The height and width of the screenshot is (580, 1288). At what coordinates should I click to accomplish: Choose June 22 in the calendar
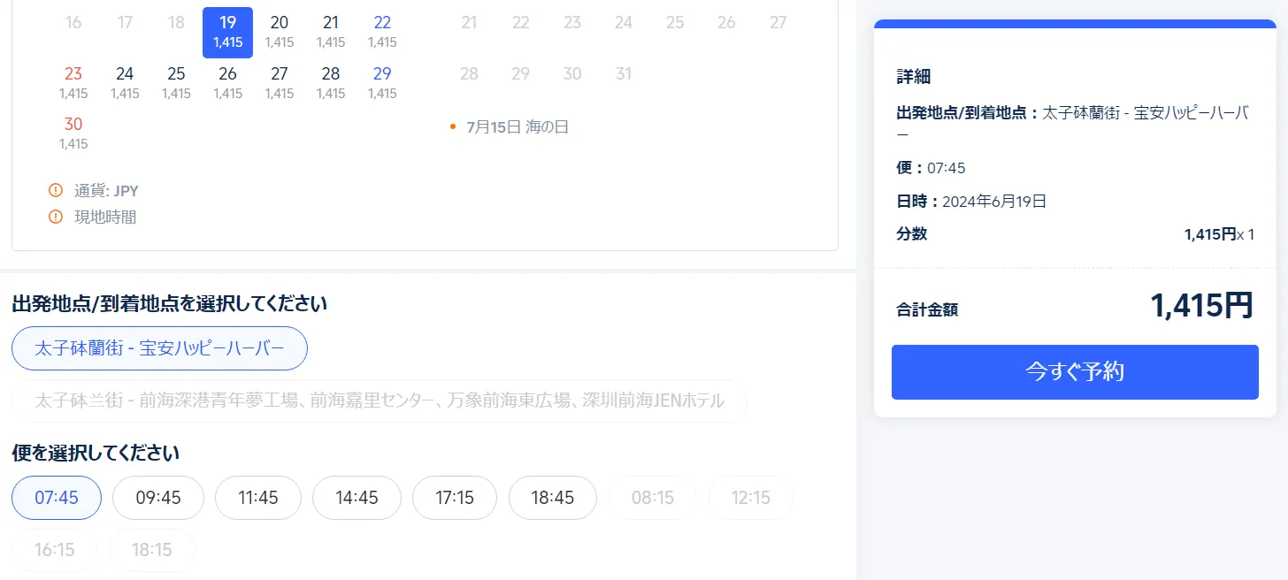coord(382,32)
